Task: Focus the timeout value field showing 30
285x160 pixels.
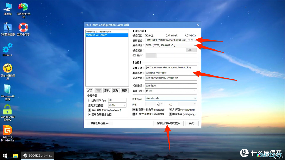Action: pyautogui.click(x=117, y=100)
